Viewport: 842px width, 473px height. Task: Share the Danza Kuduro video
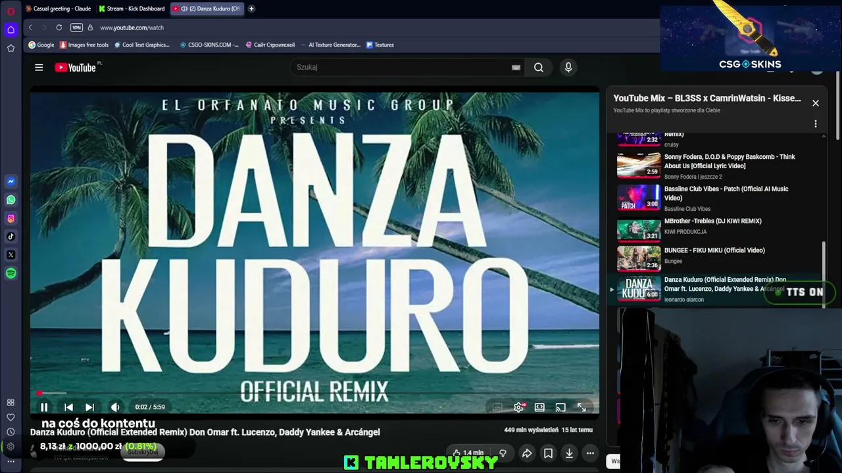pyautogui.click(x=527, y=453)
